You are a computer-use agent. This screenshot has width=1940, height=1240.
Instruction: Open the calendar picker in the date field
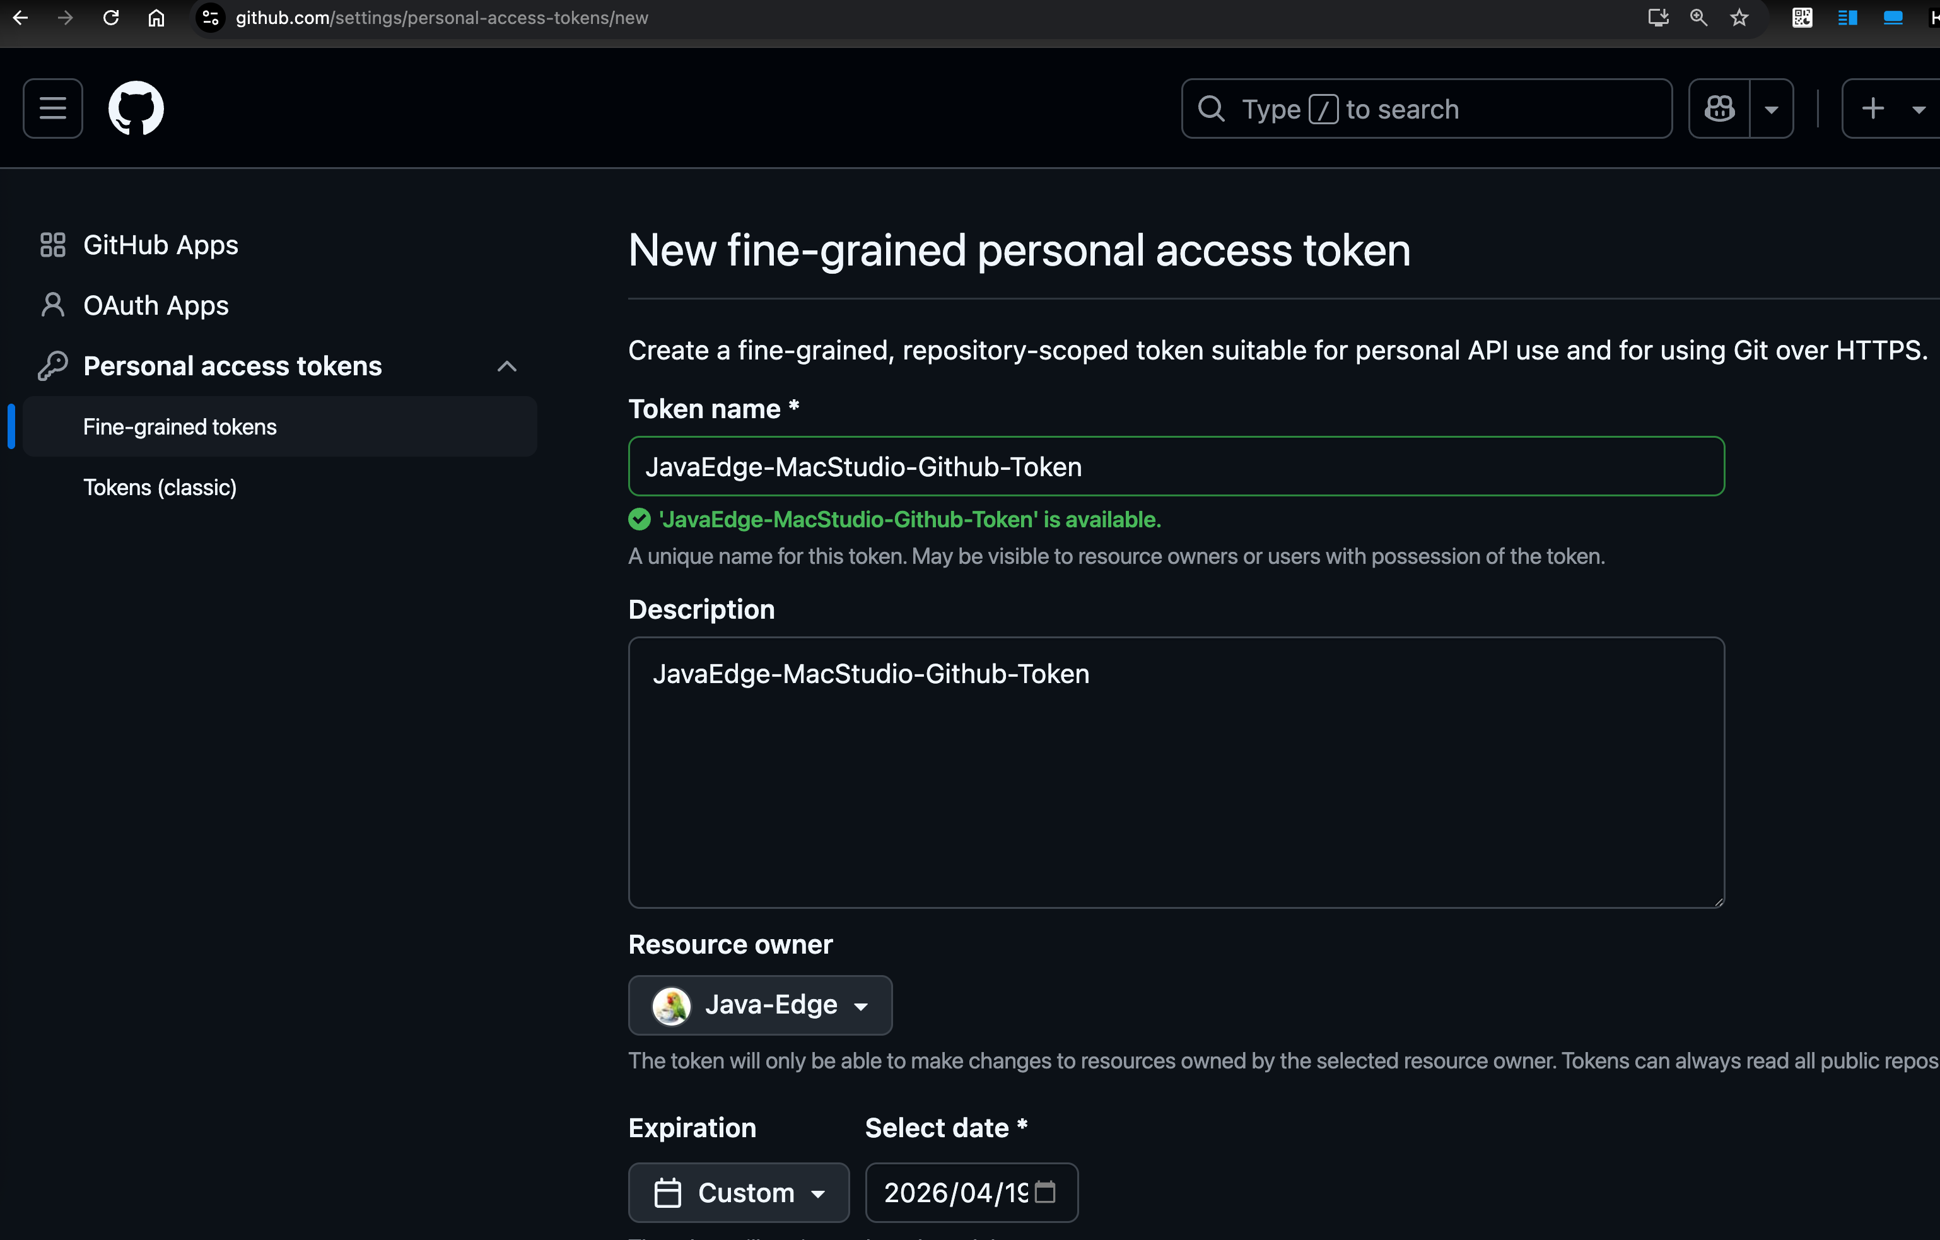coord(1046,1193)
